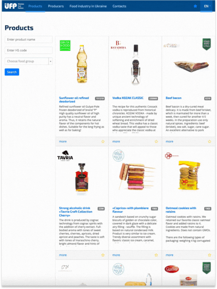Star the Oatmeal cookies with raisins product
Viewport: 217px width, 289px height.
click(209, 255)
